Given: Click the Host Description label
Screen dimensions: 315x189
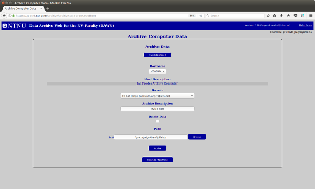Looking at the screenshot, I should [x=157, y=79].
